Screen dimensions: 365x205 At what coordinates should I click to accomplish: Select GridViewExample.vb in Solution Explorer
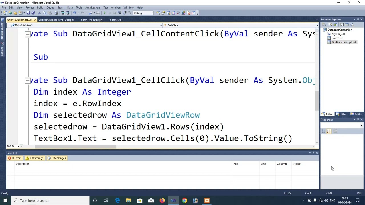point(344,42)
